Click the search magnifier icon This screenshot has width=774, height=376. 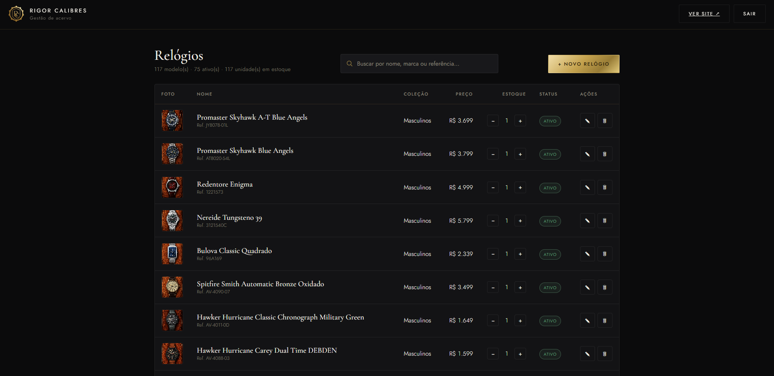pyautogui.click(x=350, y=64)
